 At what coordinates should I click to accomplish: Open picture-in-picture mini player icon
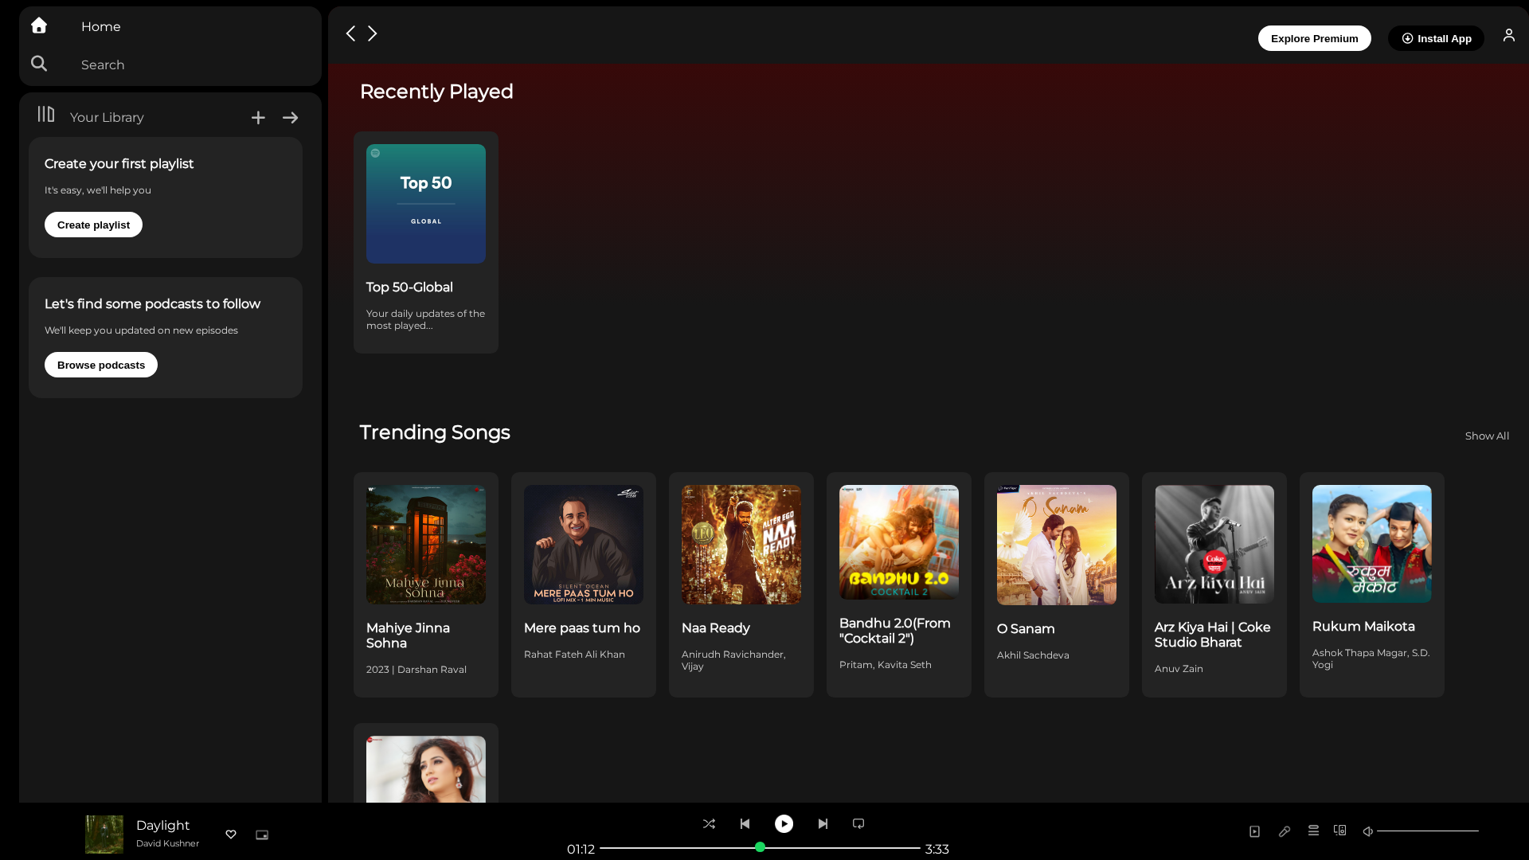tap(262, 835)
